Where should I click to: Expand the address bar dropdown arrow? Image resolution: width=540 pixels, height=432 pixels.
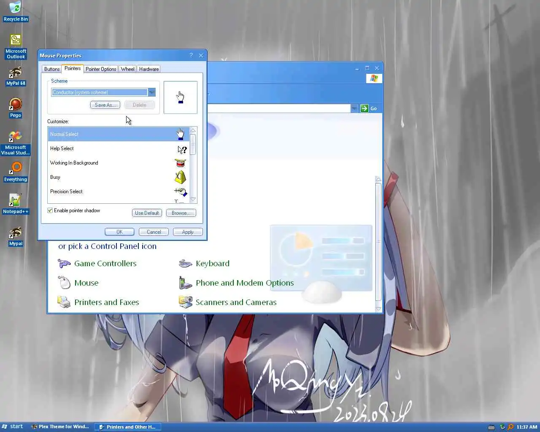click(x=354, y=108)
